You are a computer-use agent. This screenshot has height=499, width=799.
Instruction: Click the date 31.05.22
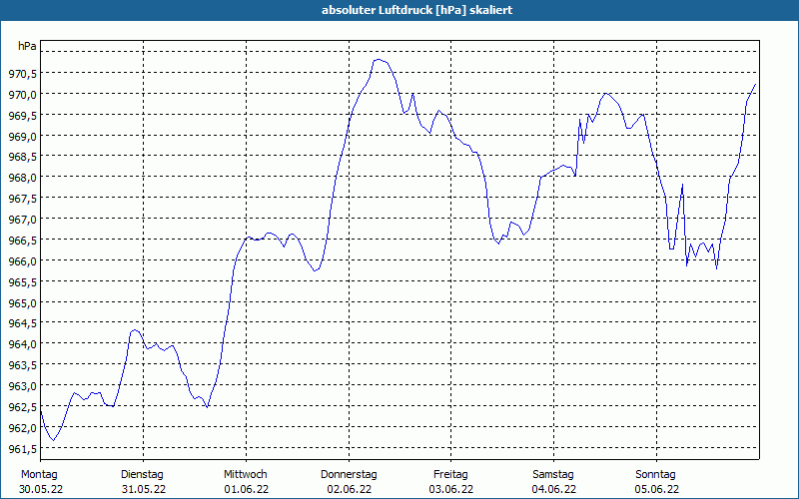point(144,489)
